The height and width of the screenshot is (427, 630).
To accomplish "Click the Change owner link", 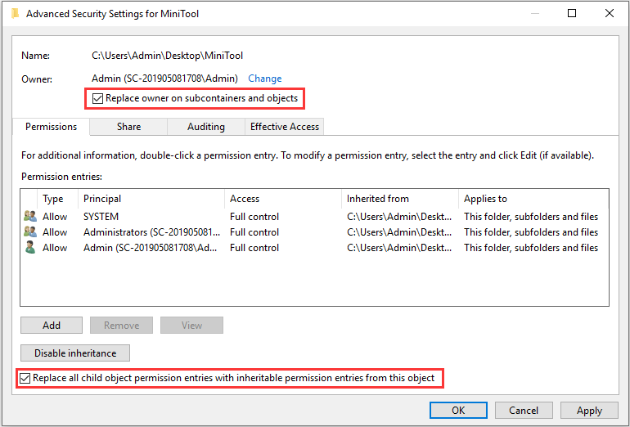I will pos(265,79).
